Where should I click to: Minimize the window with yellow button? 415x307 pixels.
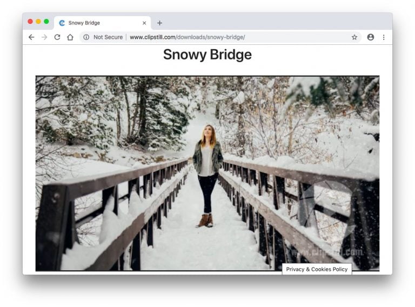(38, 22)
